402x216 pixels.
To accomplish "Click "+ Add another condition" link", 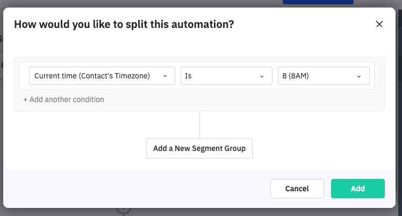I will [x=63, y=99].
